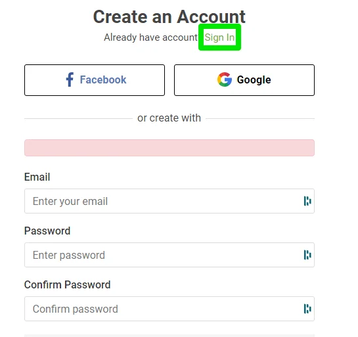The height and width of the screenshot is (337, 358).
Task: Click the empty pink alert banner
Action: coord(169,148)
